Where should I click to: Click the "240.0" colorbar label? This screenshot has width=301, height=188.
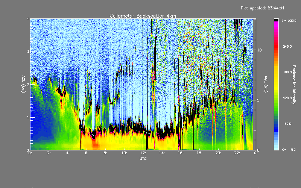pos(287,46)
